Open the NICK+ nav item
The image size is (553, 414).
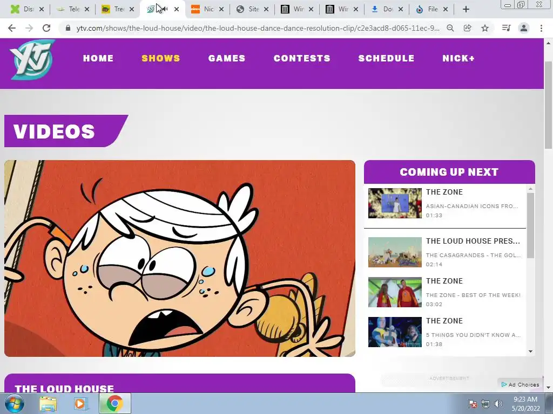(x=458, y=58)
